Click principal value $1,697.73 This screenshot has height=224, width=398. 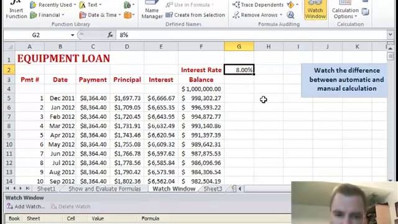tap(127, 98)
